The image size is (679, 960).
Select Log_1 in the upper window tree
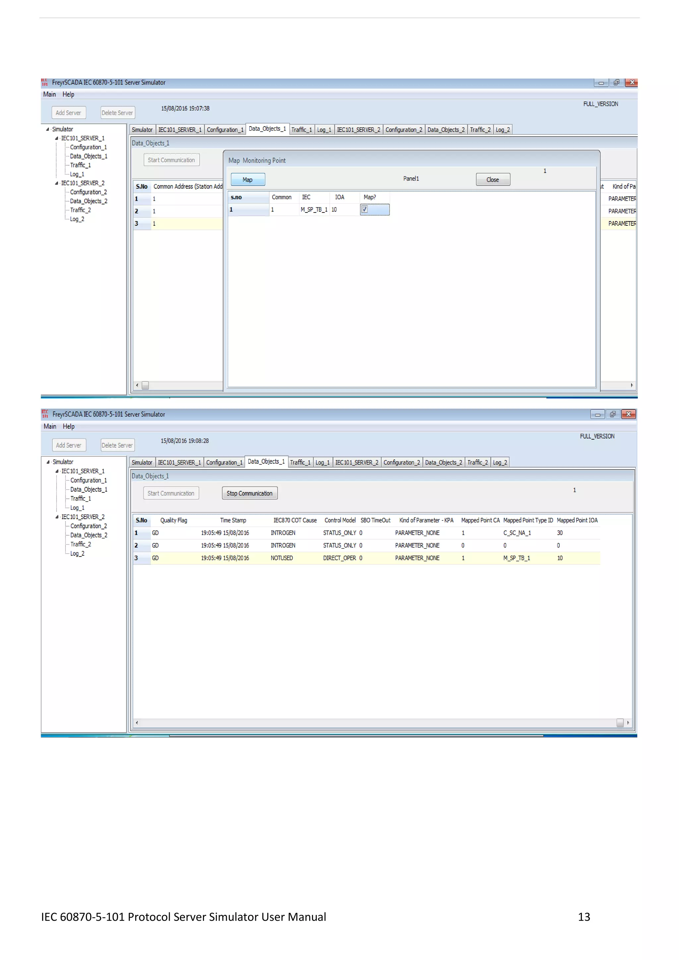click(x=77, y=174)
